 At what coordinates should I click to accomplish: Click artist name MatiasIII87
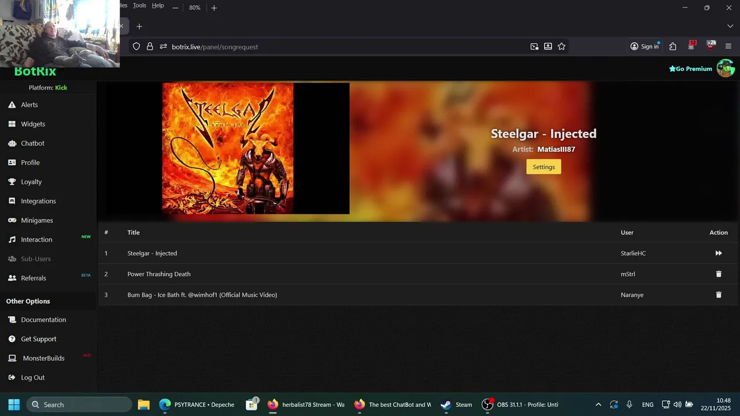[556, 149]
